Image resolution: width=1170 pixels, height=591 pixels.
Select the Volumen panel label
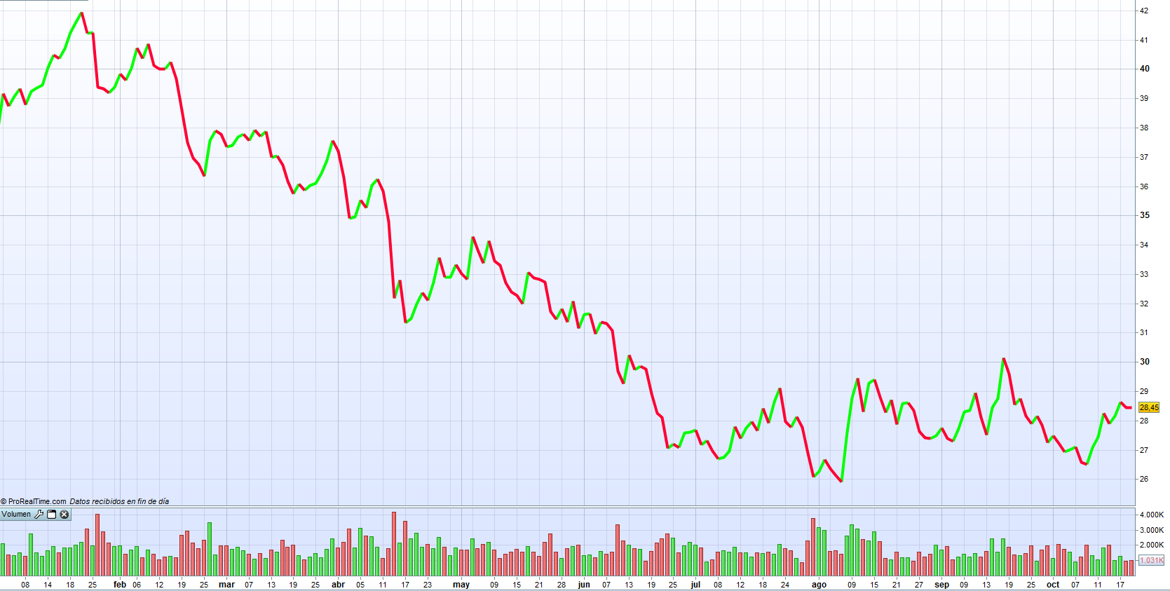coord(16,515)
